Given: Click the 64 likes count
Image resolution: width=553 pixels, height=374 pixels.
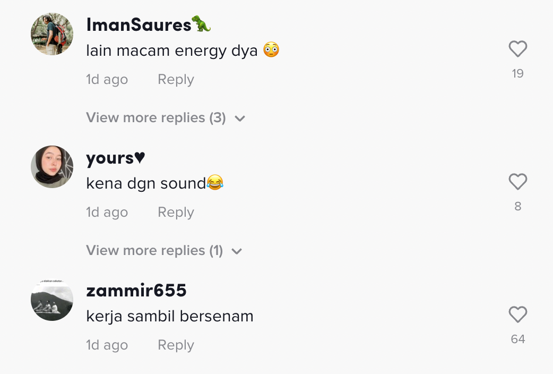Looking at the screenshot, I should click(x=517, y=339).
